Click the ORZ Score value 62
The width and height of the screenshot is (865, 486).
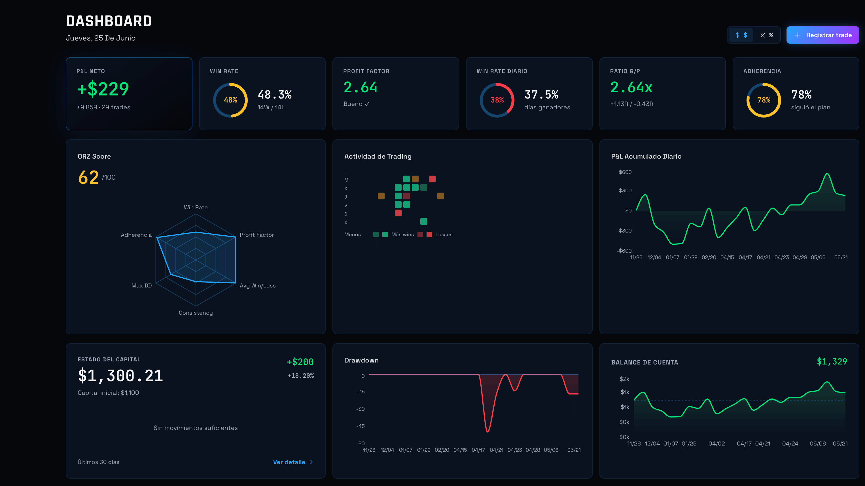pos(88,177)
